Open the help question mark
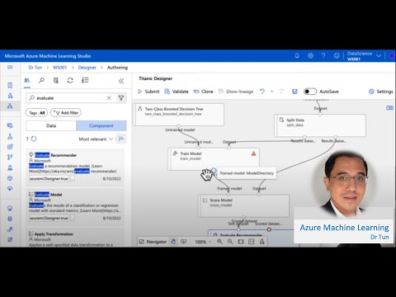 [x=323, y=55]
